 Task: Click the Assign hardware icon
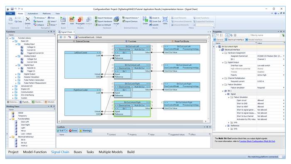coord(116,19)
